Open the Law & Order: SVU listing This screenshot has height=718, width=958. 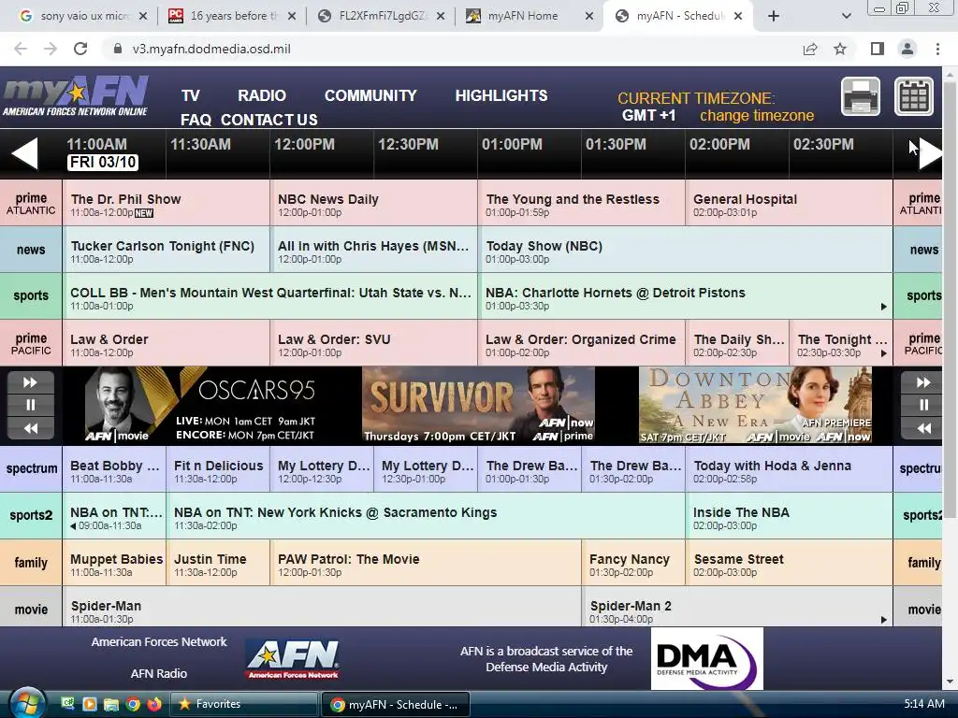click(x=374, y=343)
